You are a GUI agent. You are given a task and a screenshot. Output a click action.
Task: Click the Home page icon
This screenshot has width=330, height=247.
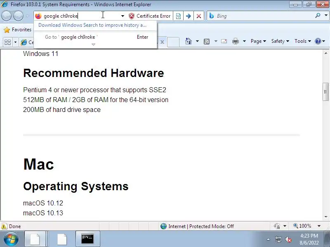(189, 41)
